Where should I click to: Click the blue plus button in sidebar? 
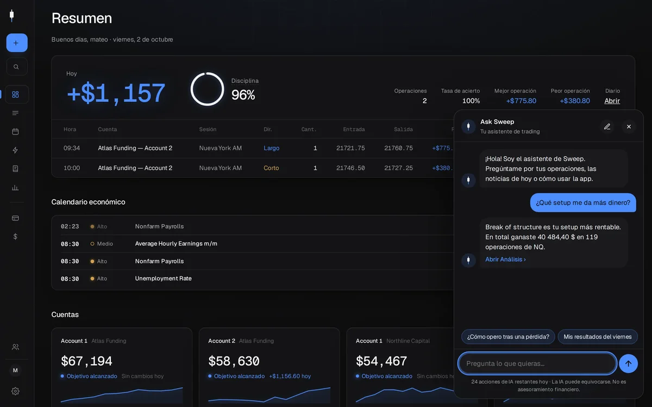tap(17, 43)
